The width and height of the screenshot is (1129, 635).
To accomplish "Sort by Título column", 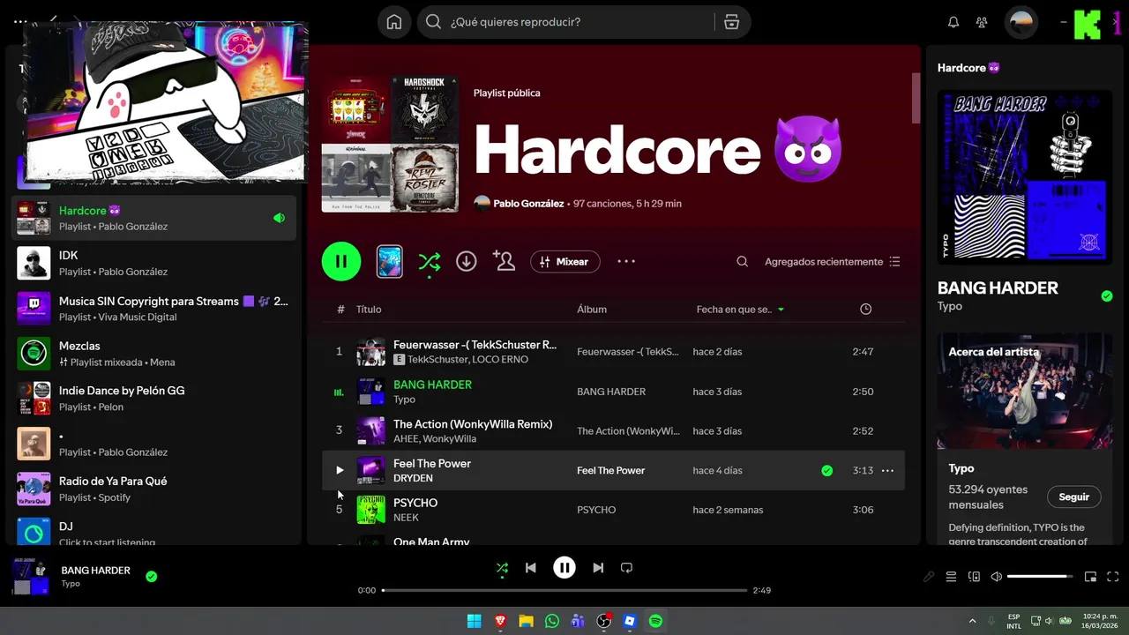I will click(369, 310).
